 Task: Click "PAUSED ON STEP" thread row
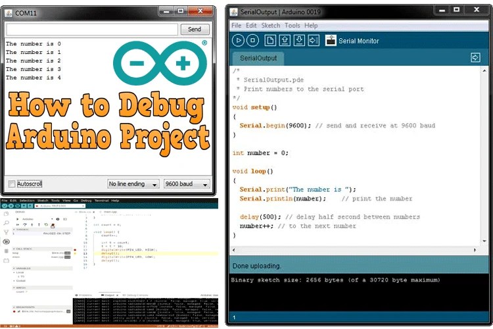[42, 234]
